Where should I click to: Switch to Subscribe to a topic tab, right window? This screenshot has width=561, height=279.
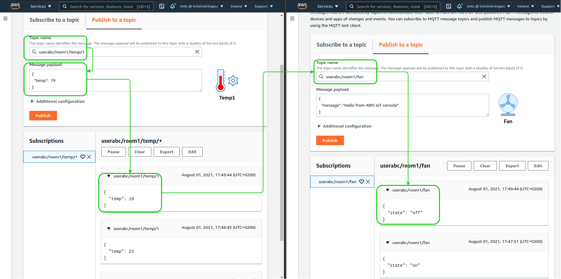pos(341,45)
